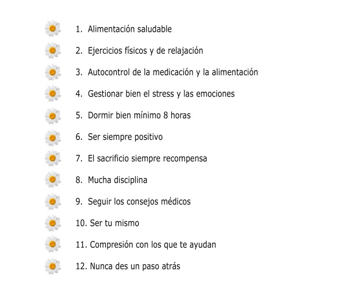Click the daisy next to Dormir bien

click(53, 116)
